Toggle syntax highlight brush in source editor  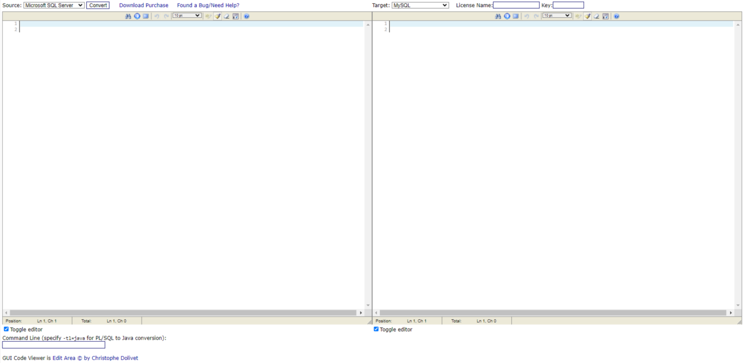[218, 16]
